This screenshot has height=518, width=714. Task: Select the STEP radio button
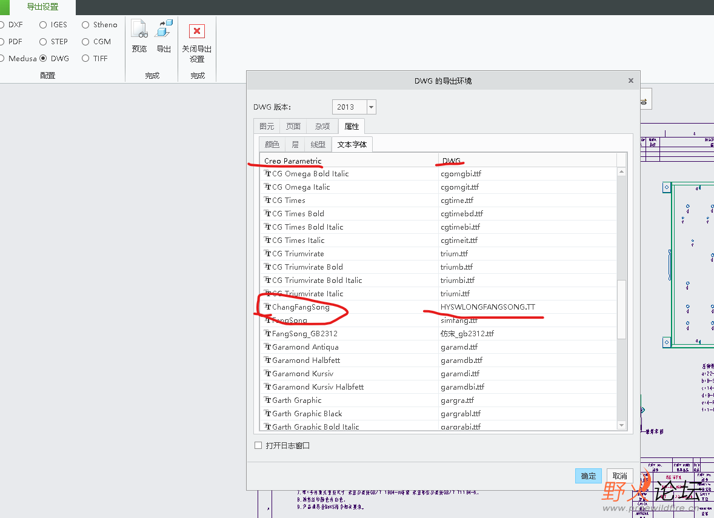click(x=43, y=41)
